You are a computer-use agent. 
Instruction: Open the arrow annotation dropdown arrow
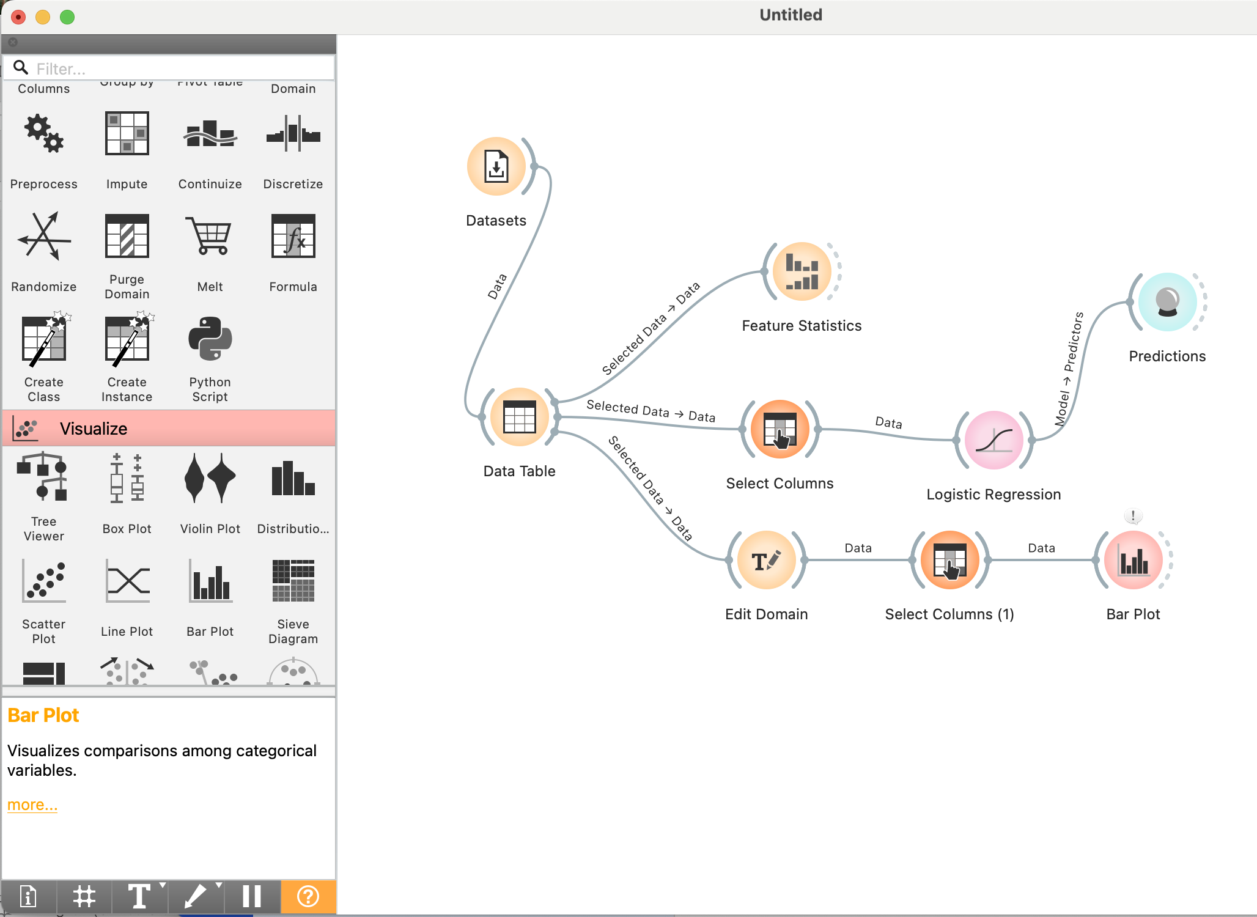(219, 885)
